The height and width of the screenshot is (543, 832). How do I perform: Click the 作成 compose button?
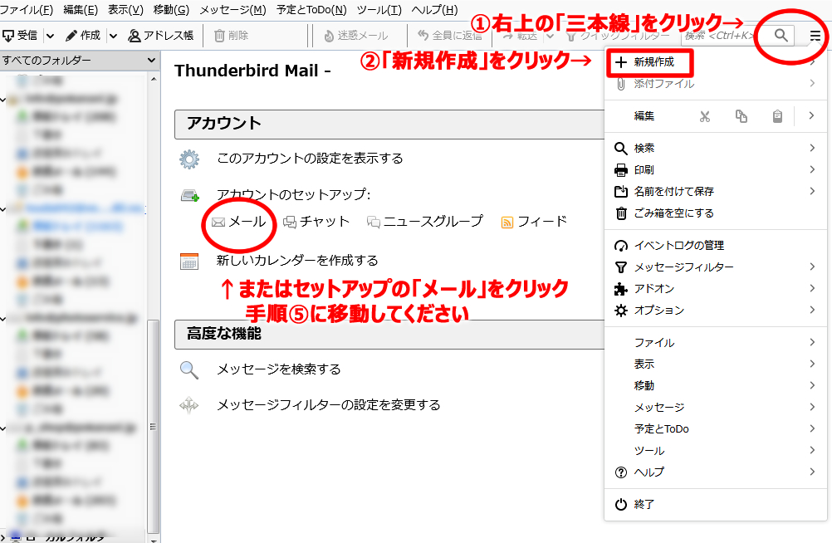click(x=83, y=36)
